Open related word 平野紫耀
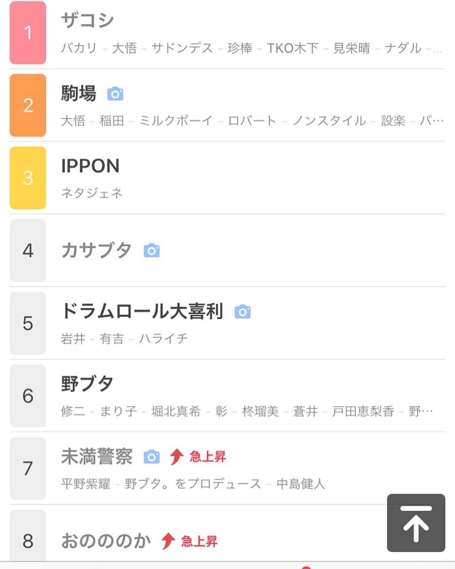This screenshot has height=569, width=455. (x=85, y=483)
